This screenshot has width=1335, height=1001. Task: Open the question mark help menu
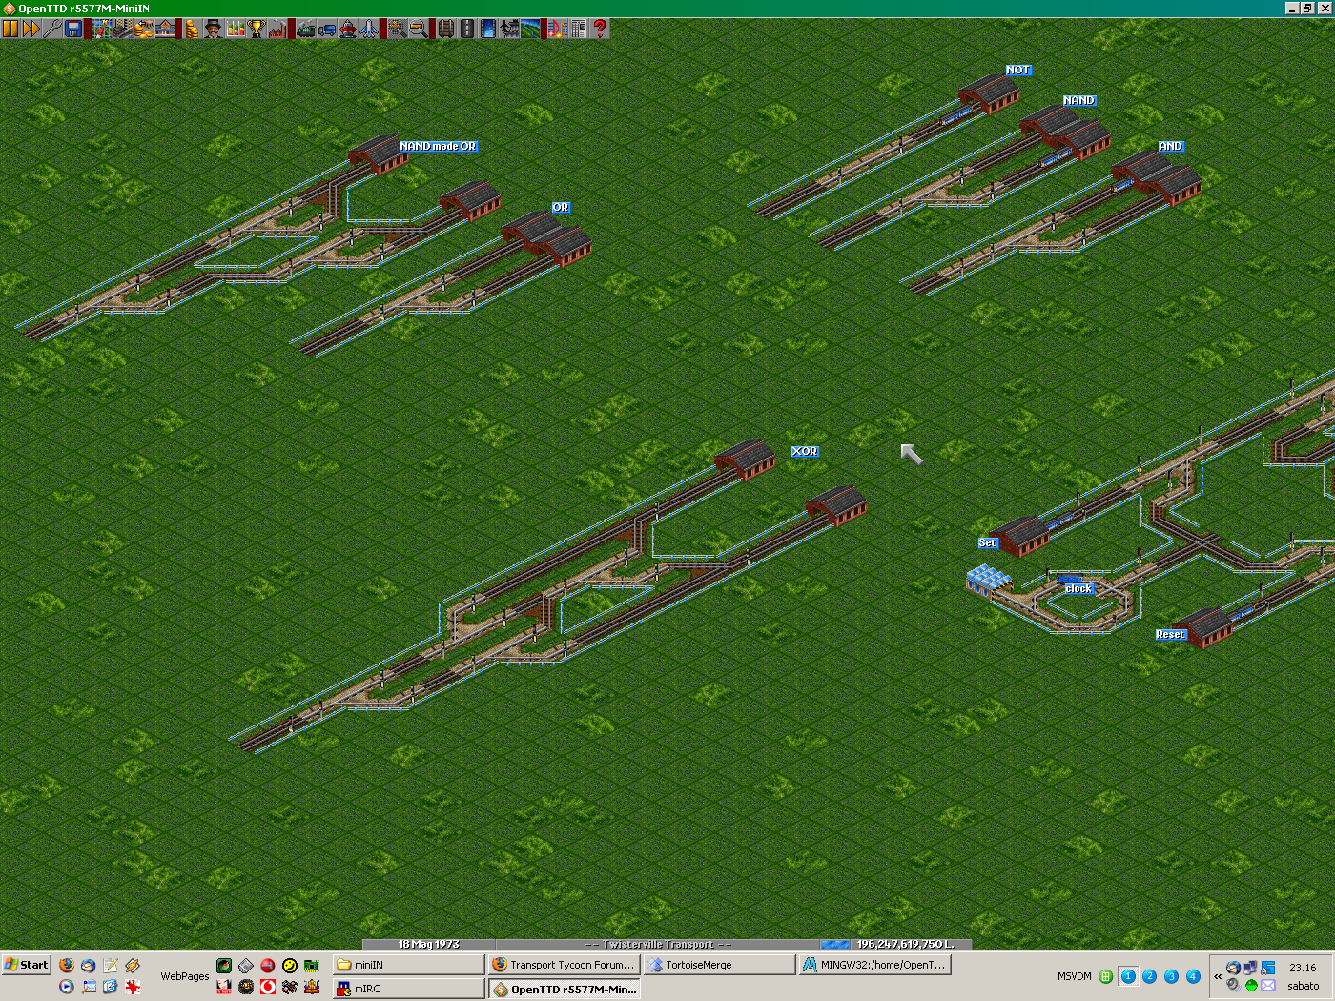pyautogui.click(x=600, y=29)
